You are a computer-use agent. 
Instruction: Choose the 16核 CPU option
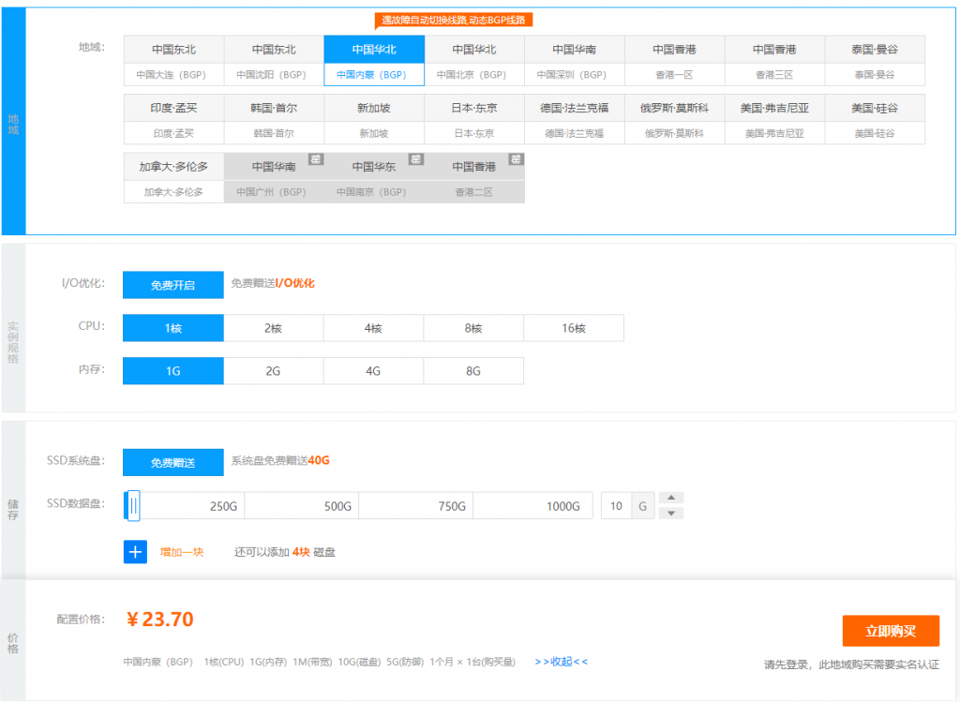coord(573,328)
